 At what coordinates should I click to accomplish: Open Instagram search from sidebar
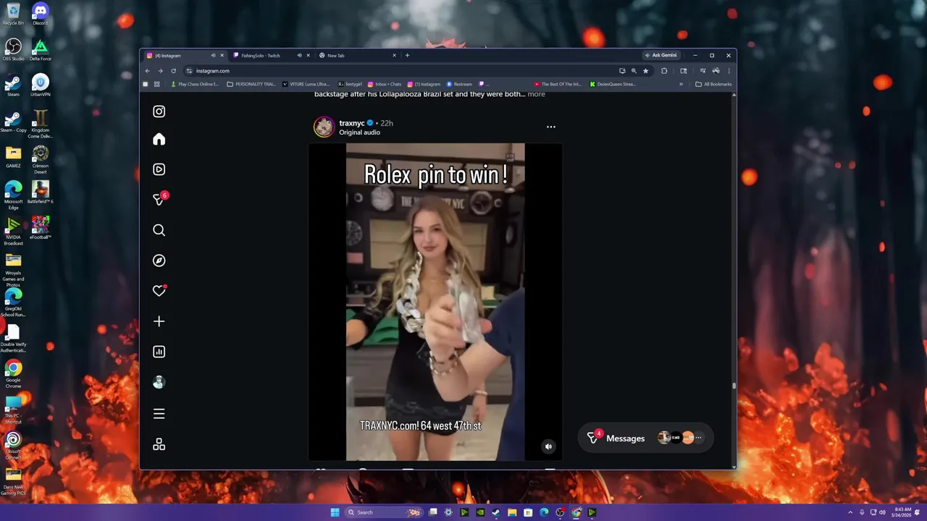pos(159,230)
